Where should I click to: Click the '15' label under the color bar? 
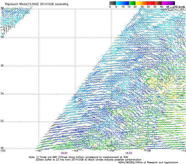(129, 7)
